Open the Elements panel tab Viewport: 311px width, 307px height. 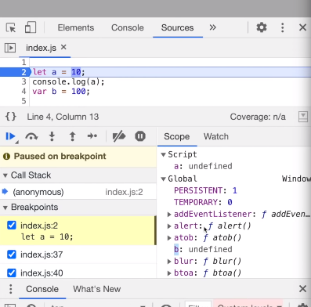pos(76,27)
